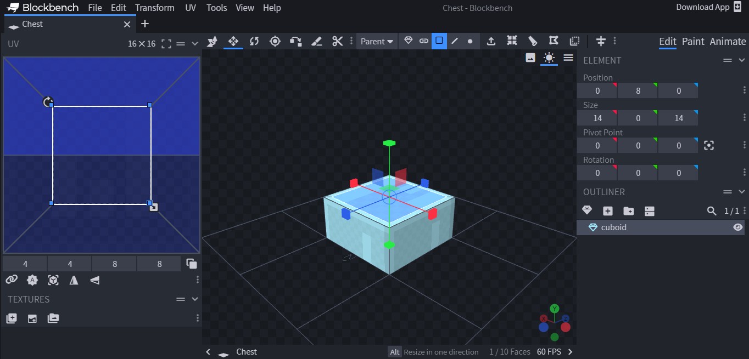The height and width of the screenshot is (359, 749).
Task: Add a mesh in Outliner
Action: click(x=587, y=210)
